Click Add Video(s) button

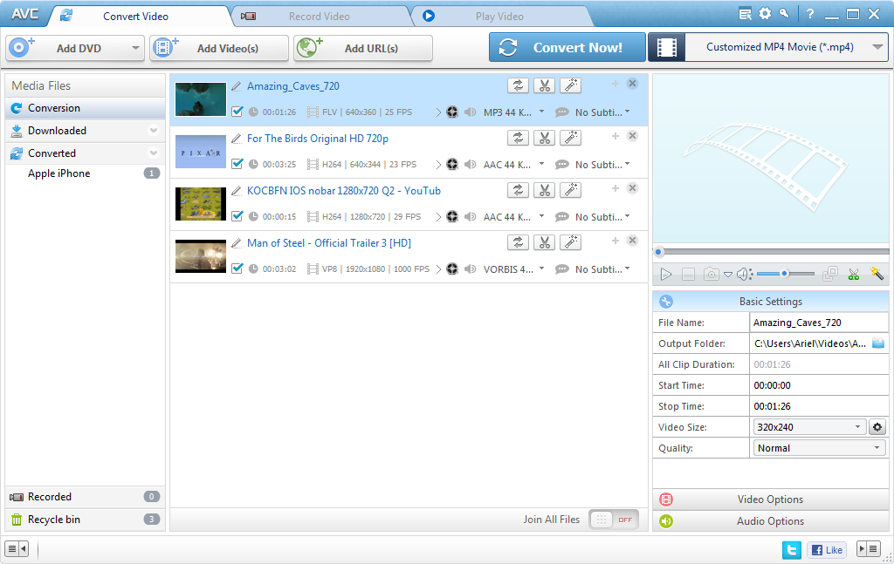(219, 48)
